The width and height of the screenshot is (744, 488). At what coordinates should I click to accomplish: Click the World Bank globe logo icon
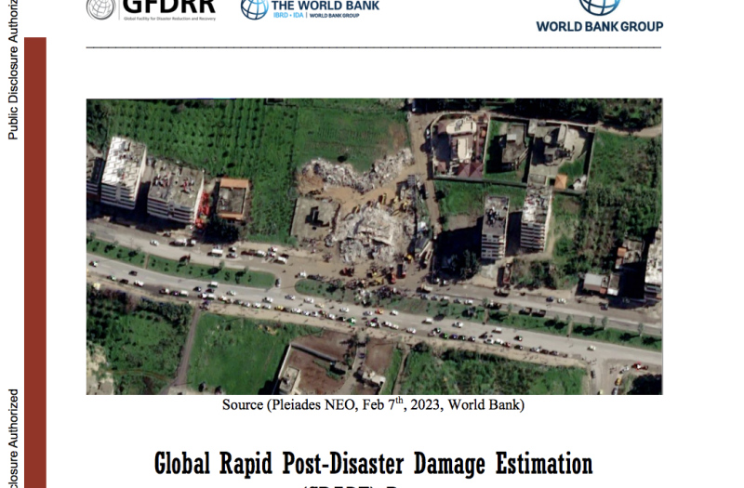click(x=254, y=8)
